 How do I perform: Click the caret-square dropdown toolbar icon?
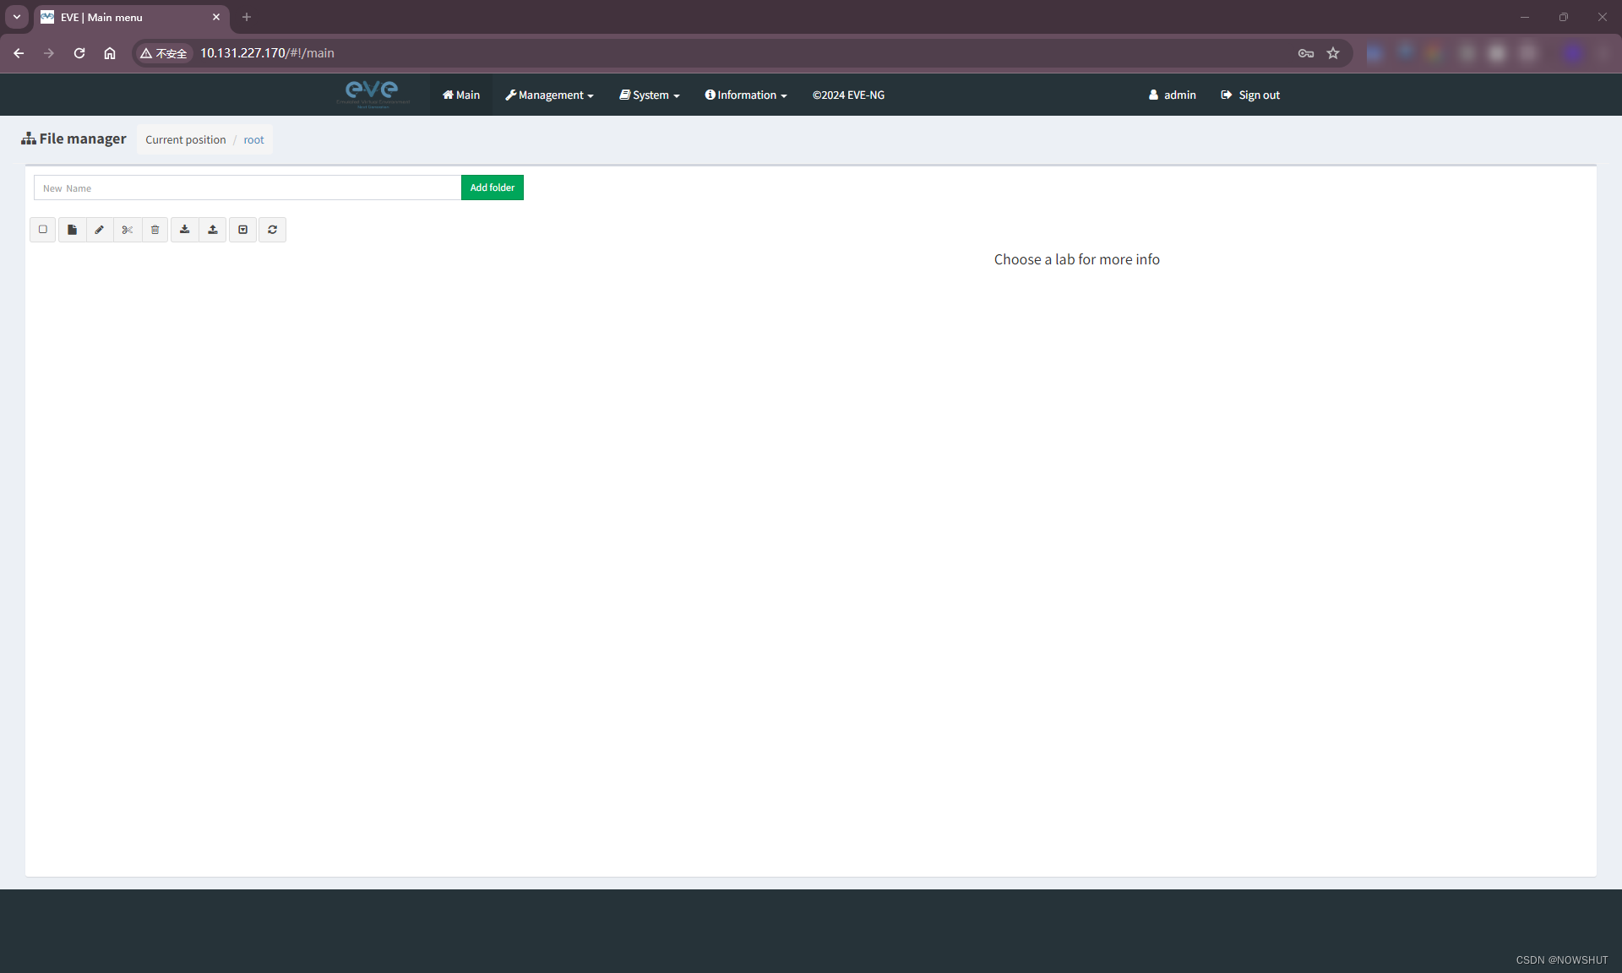[x=242, y=230]
